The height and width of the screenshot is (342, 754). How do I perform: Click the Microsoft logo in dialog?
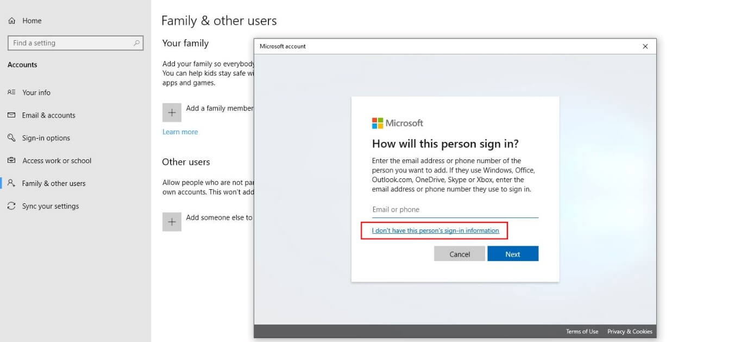click(378, 123)
